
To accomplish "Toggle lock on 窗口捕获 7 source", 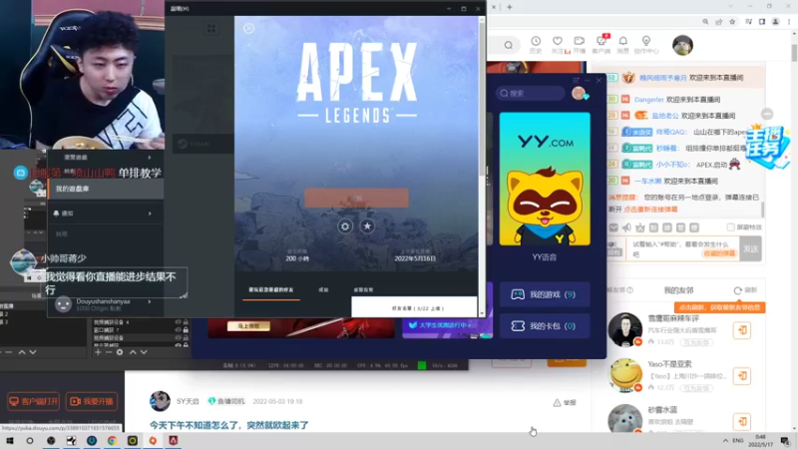I will [186, 330].
